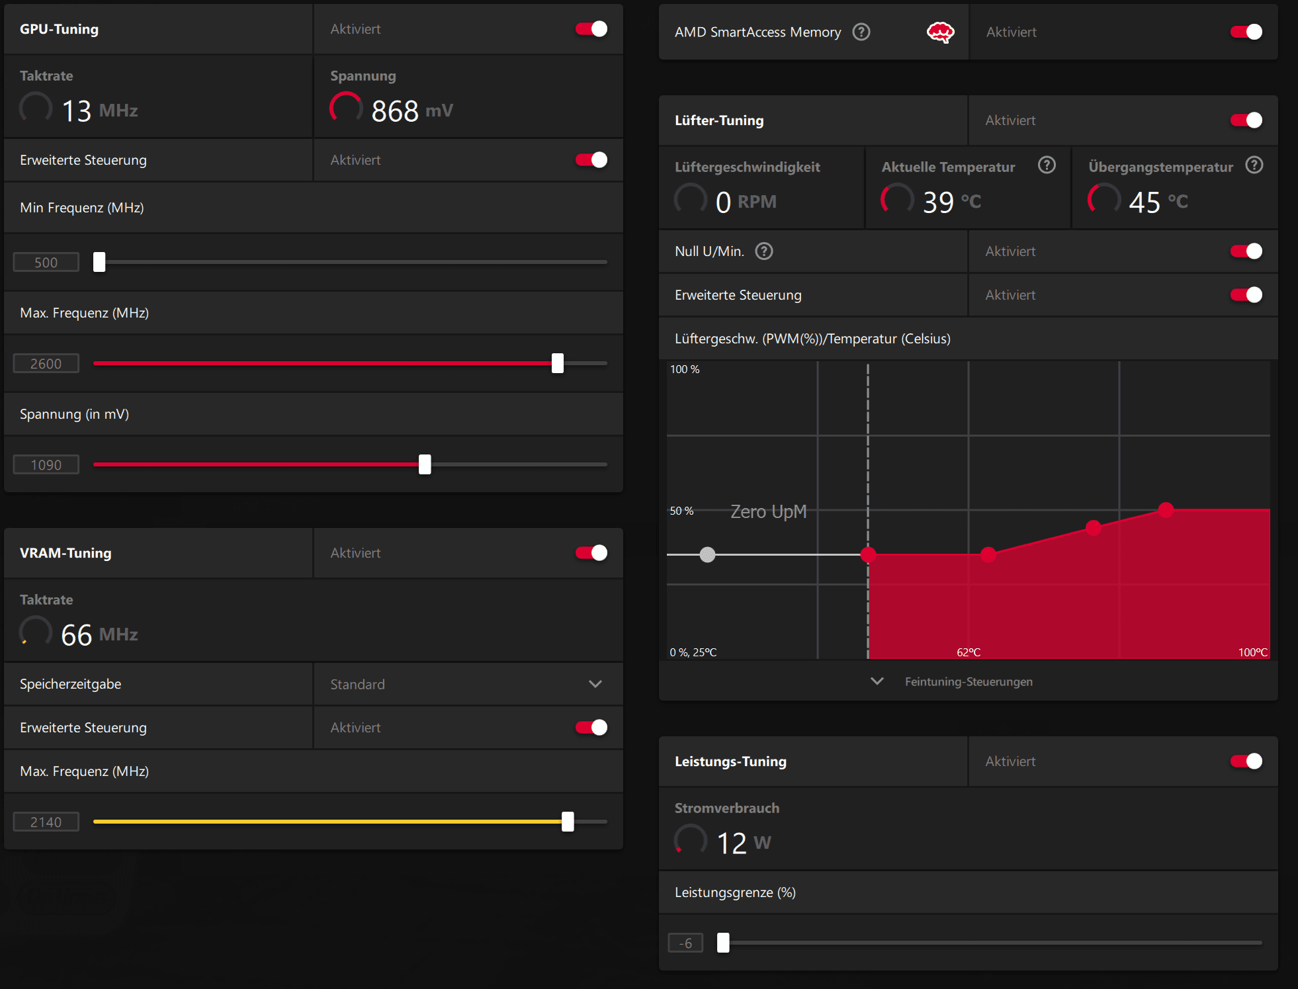Image resolution: width=1298 pixels, height=989 pixels.
Task: Turn off AMD SmartAccess Memory toggle
Action: (x=1246, y=32)
